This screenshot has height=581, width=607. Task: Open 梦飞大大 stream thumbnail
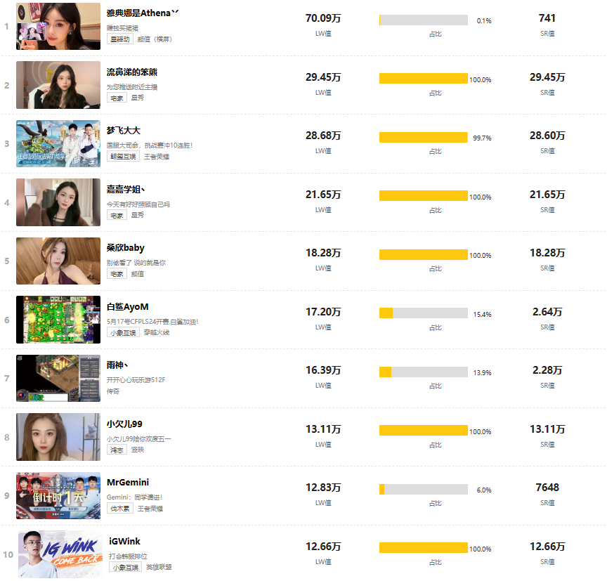tap(58, 143)
